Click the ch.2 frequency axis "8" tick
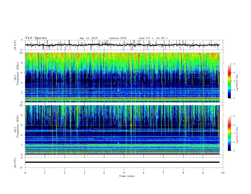The image size is (251, 194). pos(22,115)
